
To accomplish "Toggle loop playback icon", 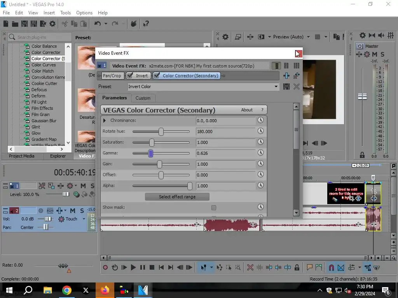I will (115, 267).
